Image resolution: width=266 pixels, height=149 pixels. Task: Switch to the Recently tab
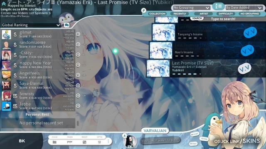coord(180,14)
